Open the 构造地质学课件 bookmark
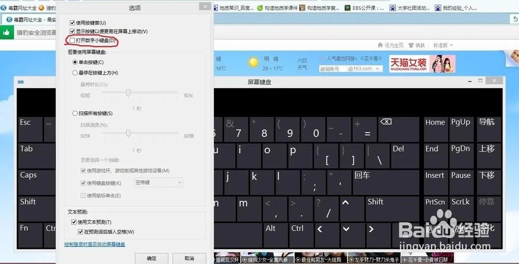Screen dimensions: 519x264 [277, 8]
